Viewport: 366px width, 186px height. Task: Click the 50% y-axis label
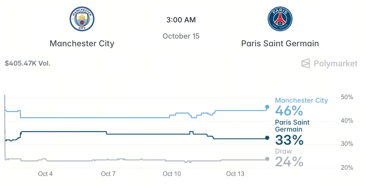(x=347, y=97)
